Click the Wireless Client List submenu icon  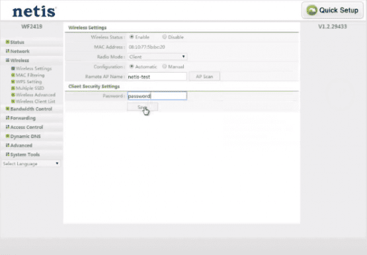pos(13,101)
